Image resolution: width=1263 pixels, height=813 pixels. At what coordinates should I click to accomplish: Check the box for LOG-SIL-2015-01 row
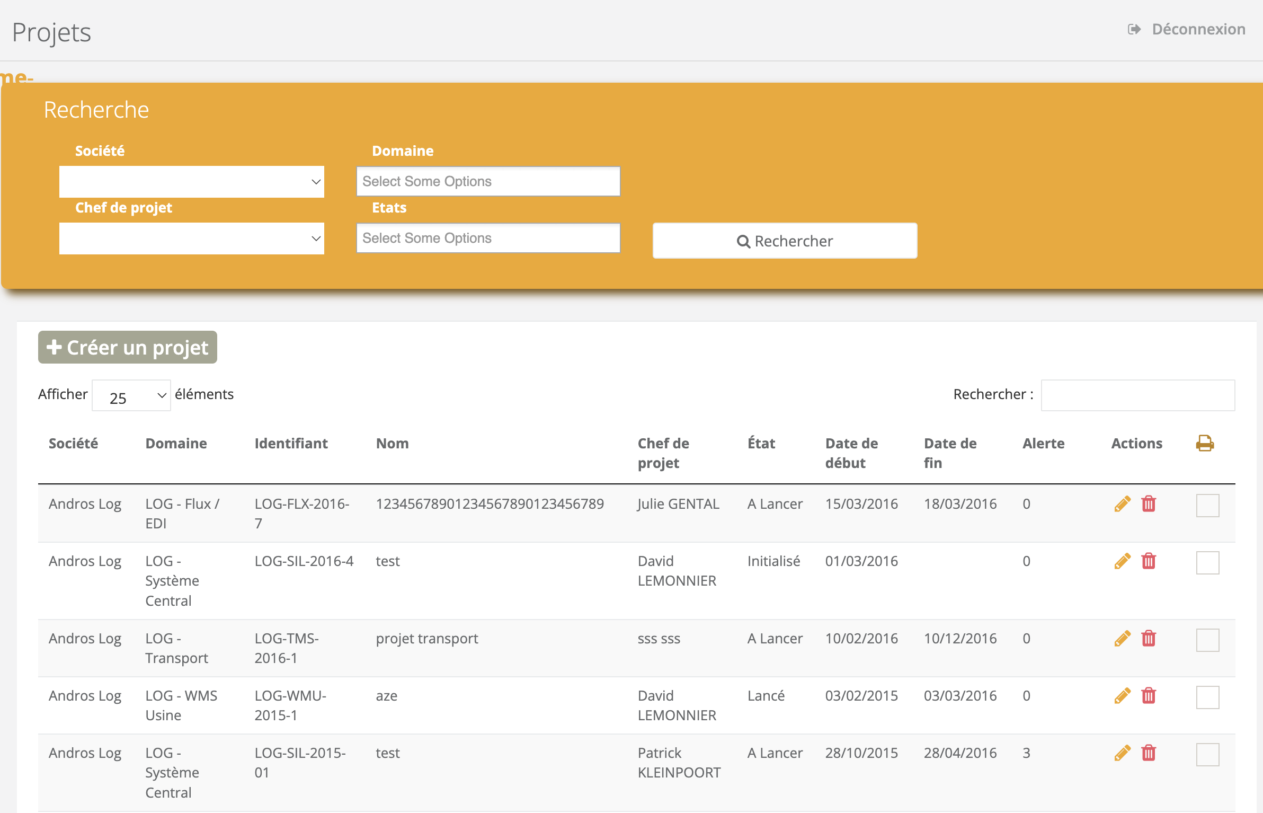tap(1207, 755)
